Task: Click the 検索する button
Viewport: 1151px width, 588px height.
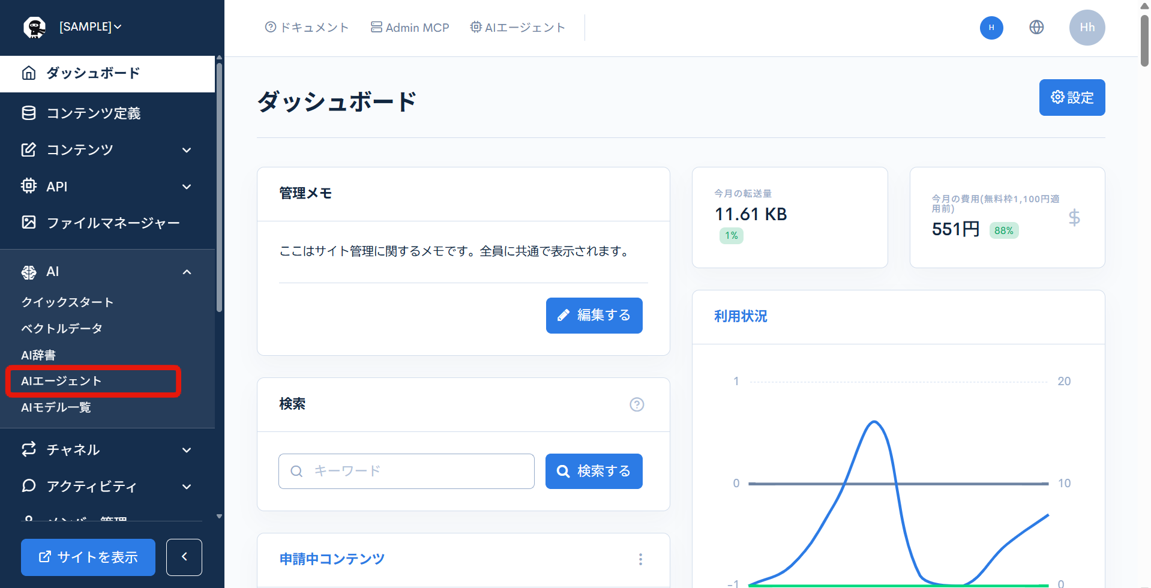Action: [594, 472]
